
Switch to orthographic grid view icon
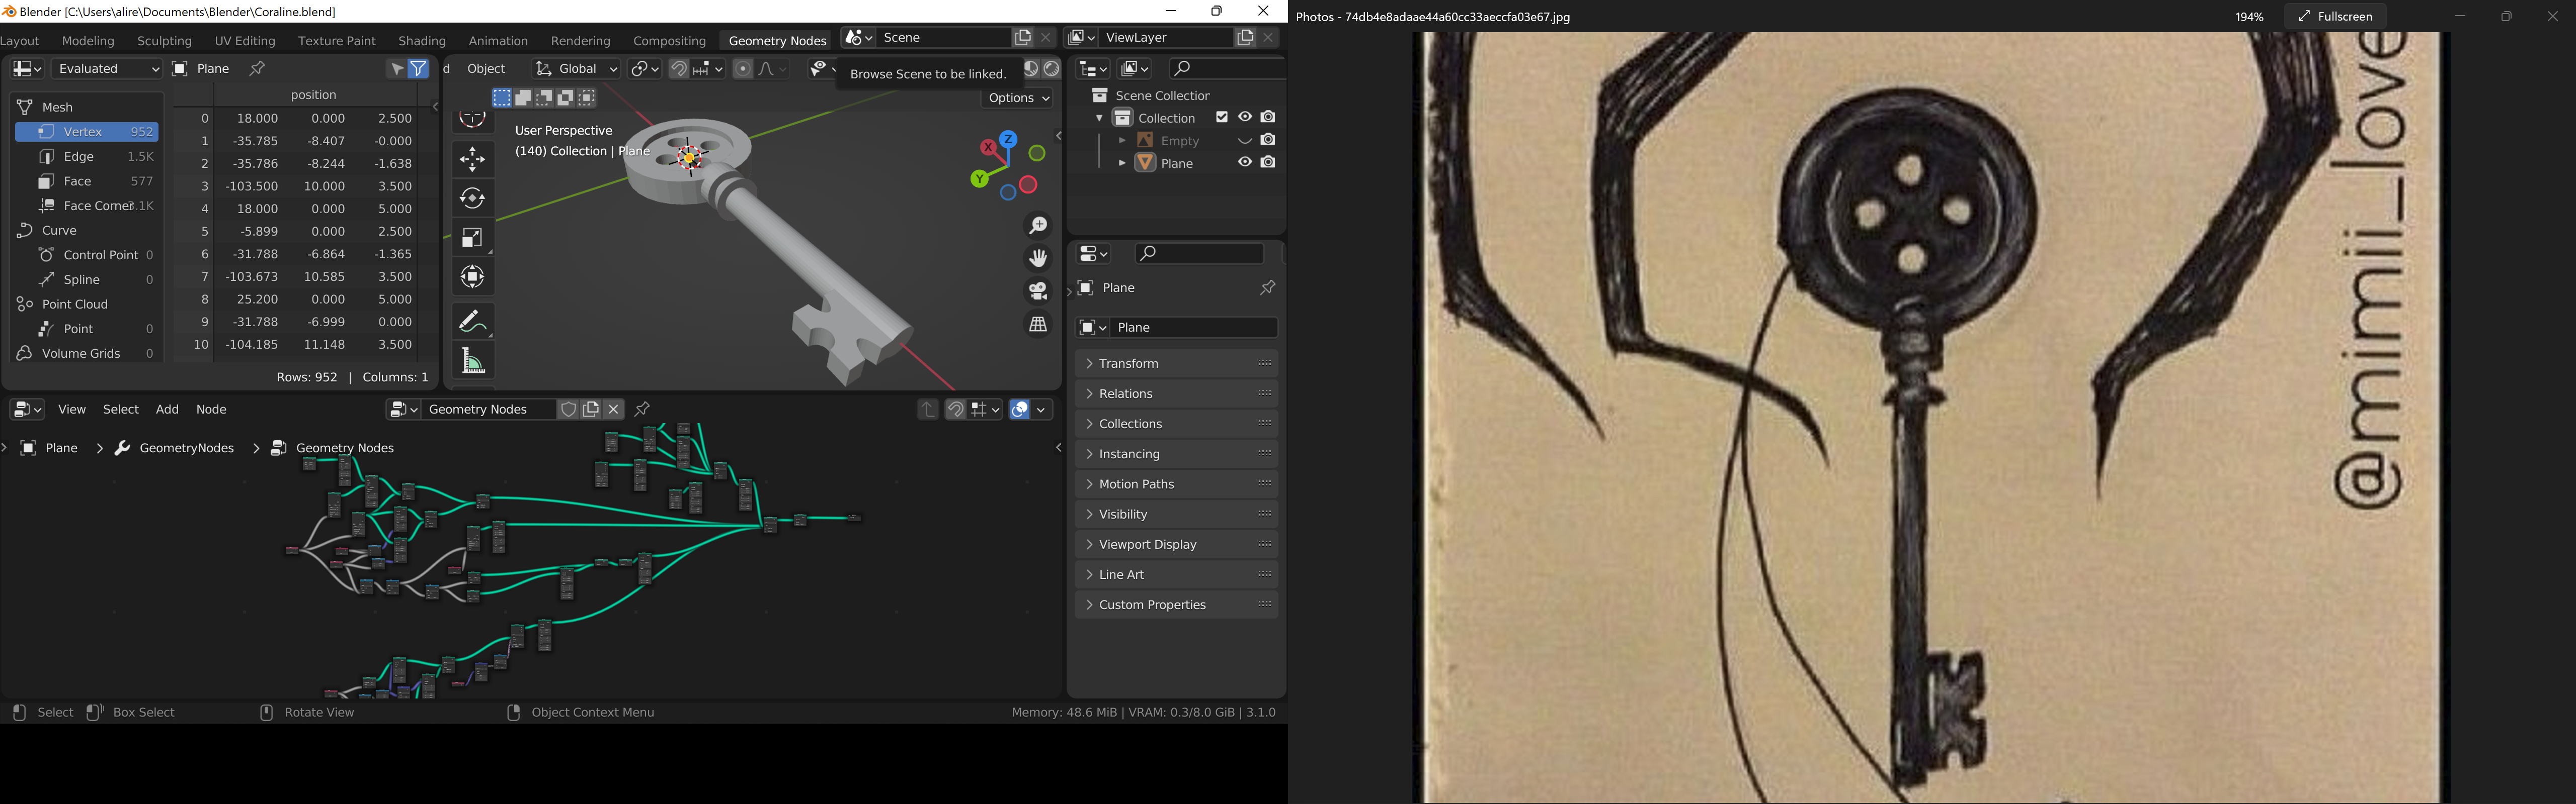point(1038,325)
